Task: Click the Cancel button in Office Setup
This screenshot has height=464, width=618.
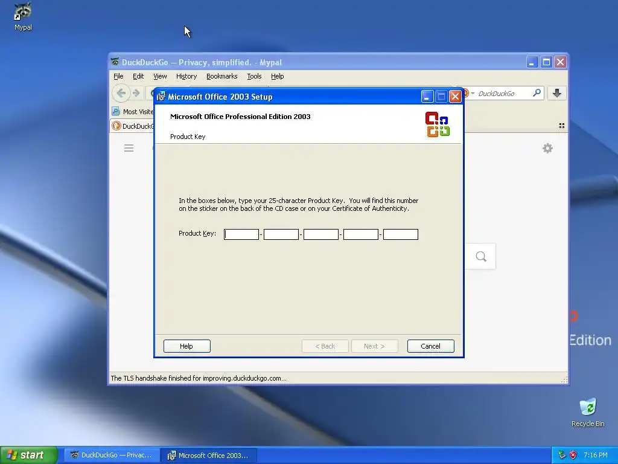Action: coord(430,346)
